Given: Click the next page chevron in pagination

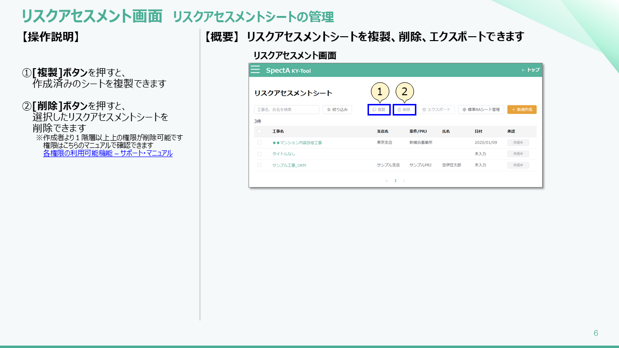Looking at the screenshot, I should click(404, 181).
